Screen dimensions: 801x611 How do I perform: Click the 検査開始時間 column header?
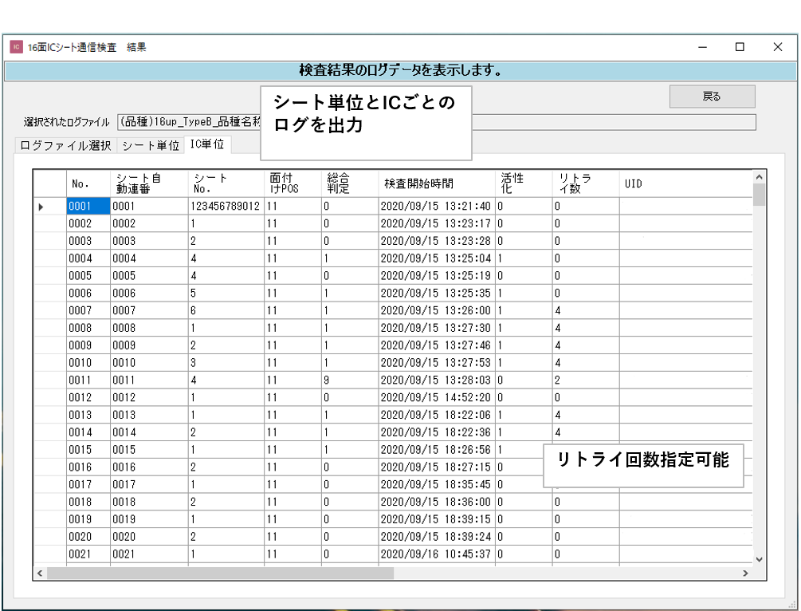pyautogui.click(x=437, y=183)
